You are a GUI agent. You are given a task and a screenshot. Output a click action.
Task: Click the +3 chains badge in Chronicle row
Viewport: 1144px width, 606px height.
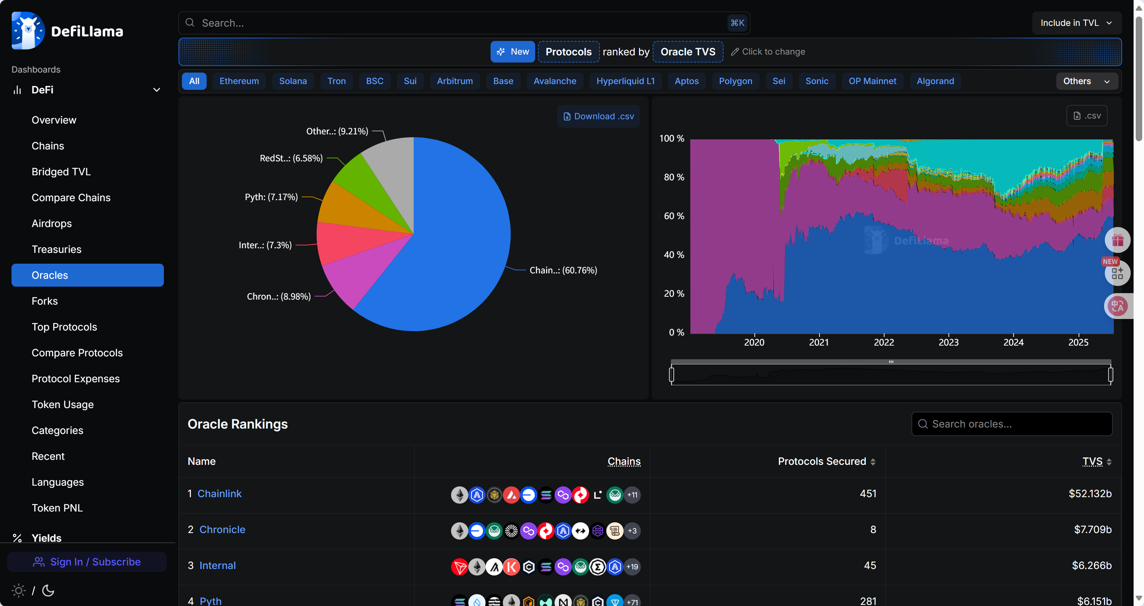(x=633, y=531)
